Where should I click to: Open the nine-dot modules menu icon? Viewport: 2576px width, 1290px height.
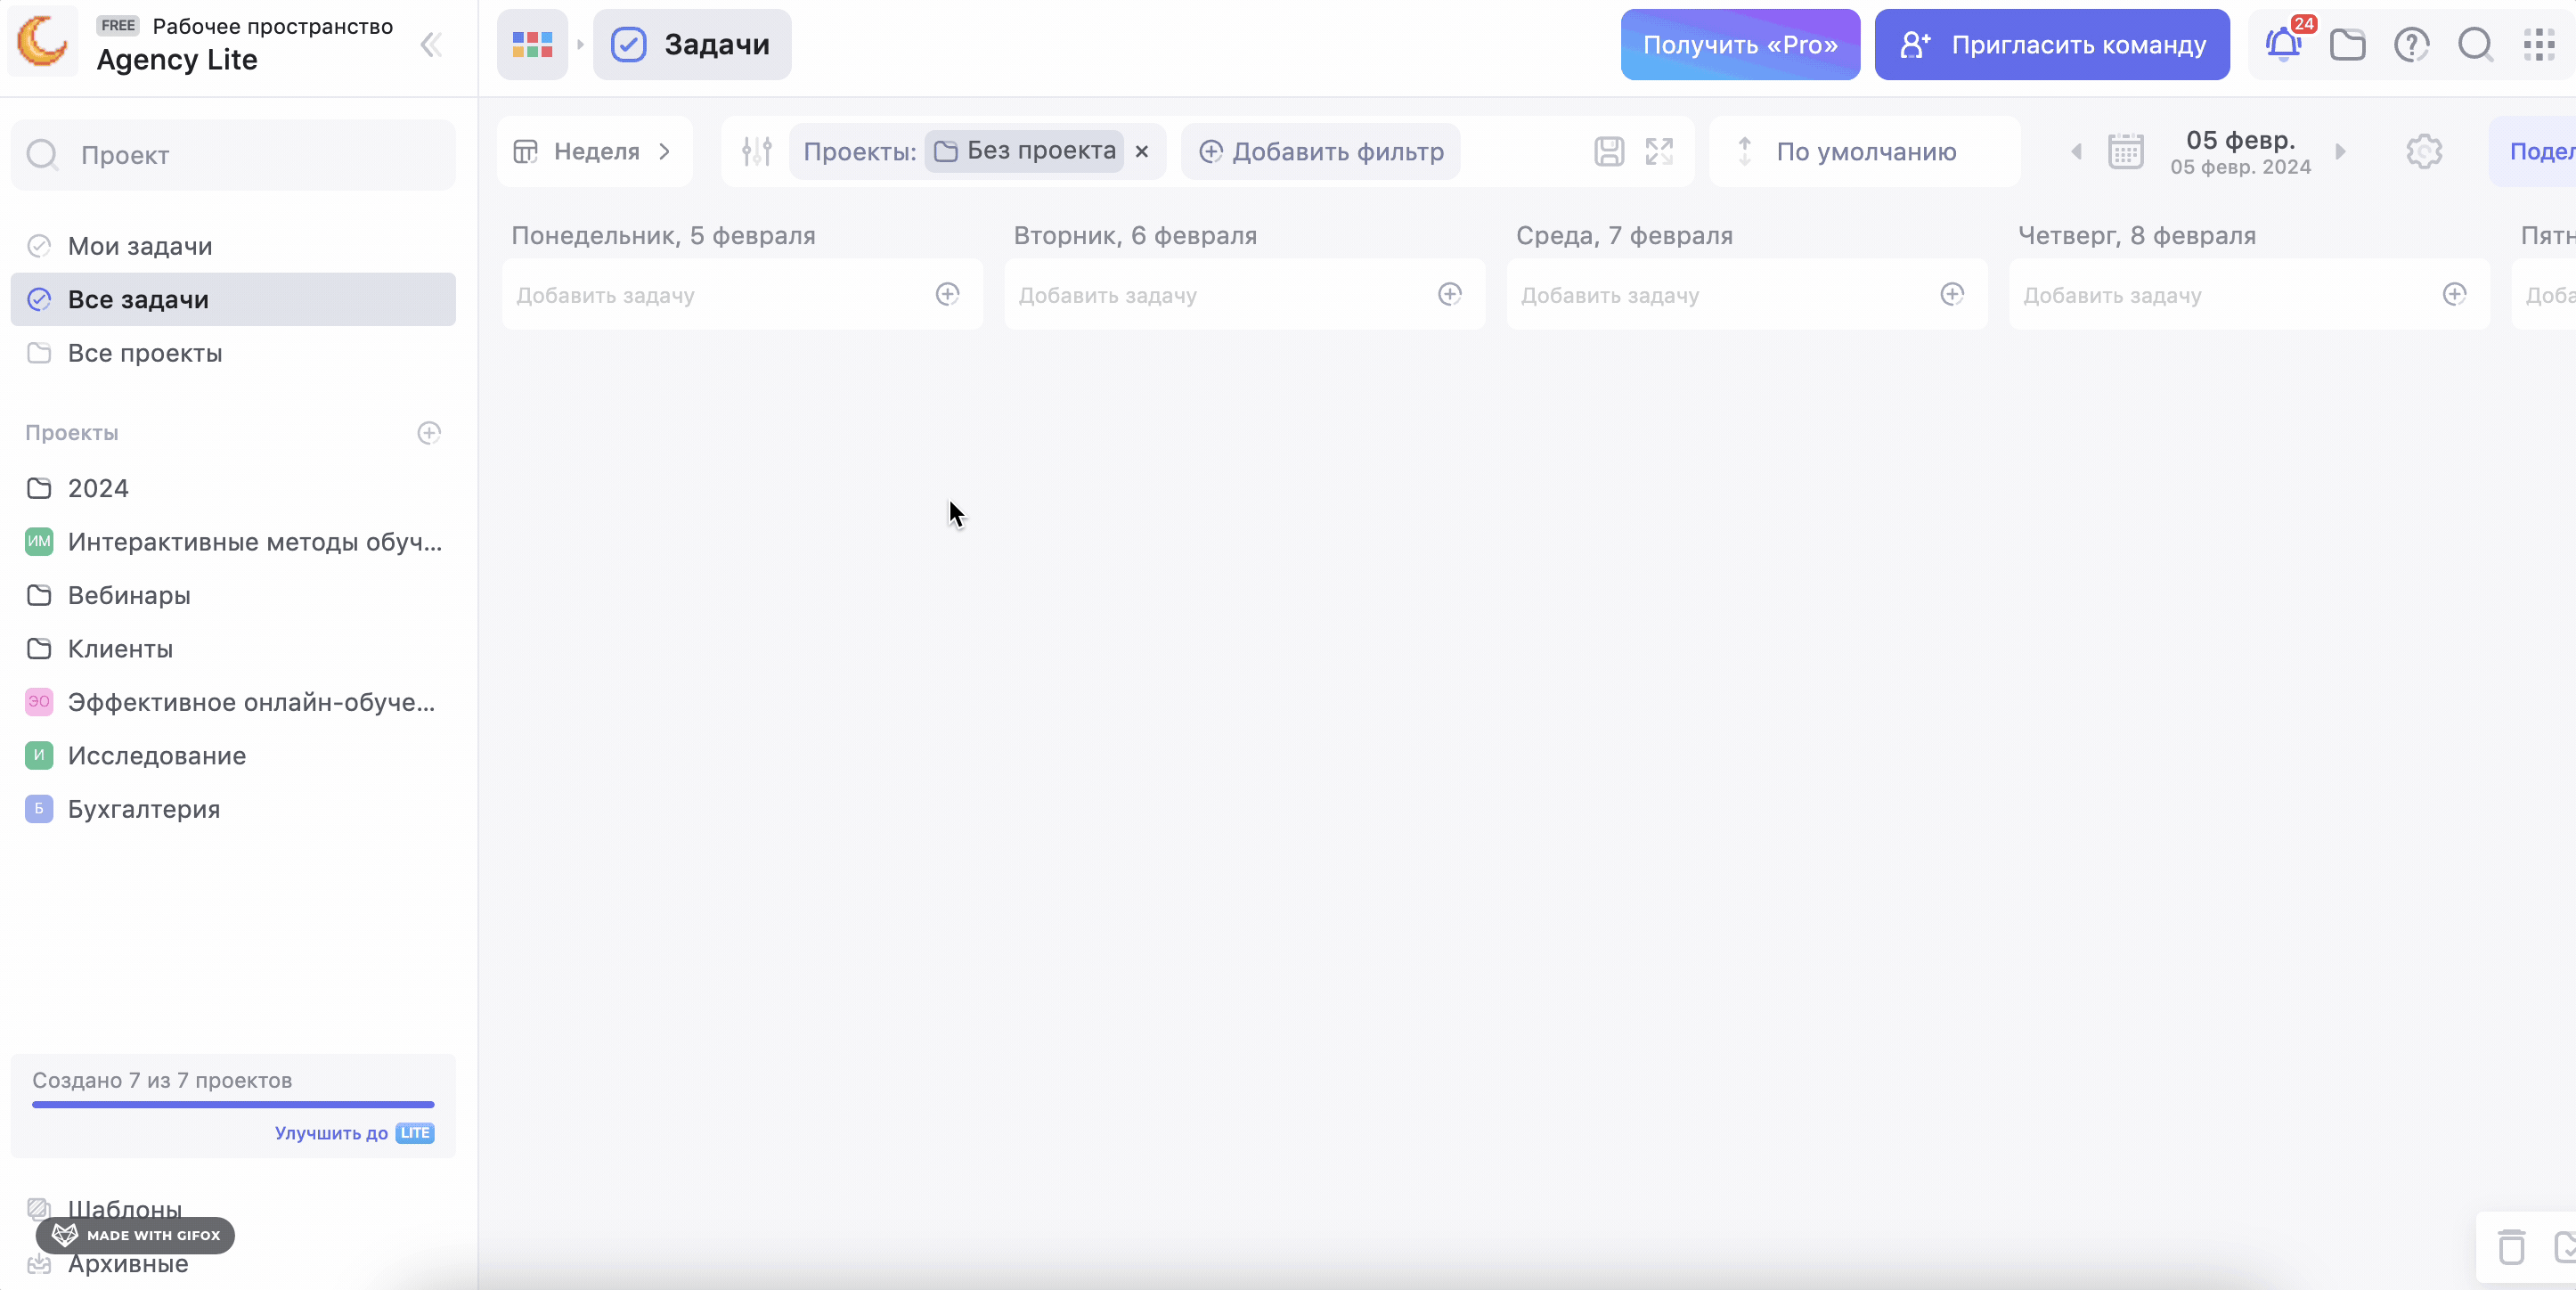click(2539, 45)
